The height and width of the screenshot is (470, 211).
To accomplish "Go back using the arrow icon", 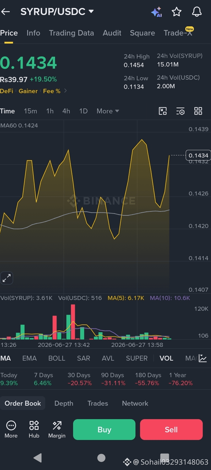I will pyautogui.click(x=6, y=12).
